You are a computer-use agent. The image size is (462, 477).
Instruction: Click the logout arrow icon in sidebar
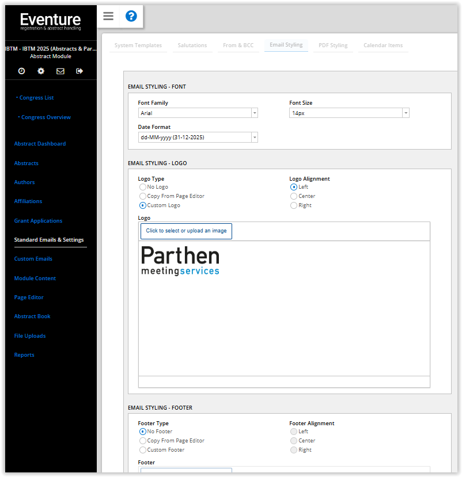pos(79,71)
